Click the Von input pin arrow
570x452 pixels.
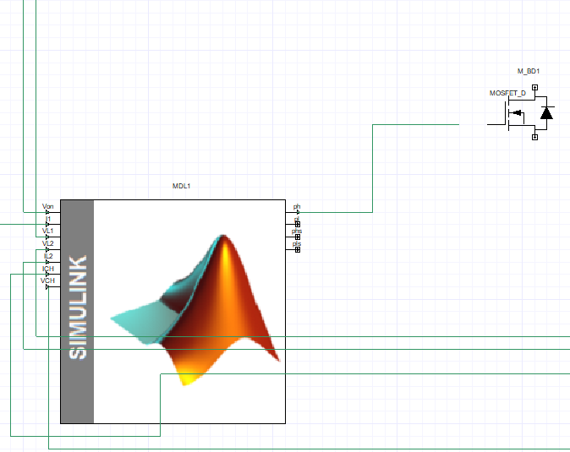click(x=47, y=212)
